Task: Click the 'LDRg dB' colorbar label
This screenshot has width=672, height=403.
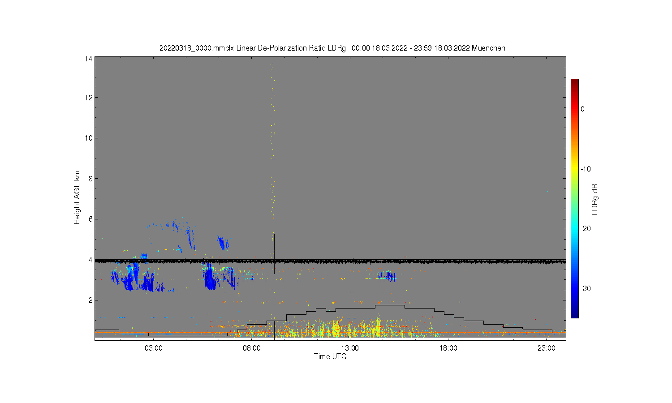Action: pos(595,199)
